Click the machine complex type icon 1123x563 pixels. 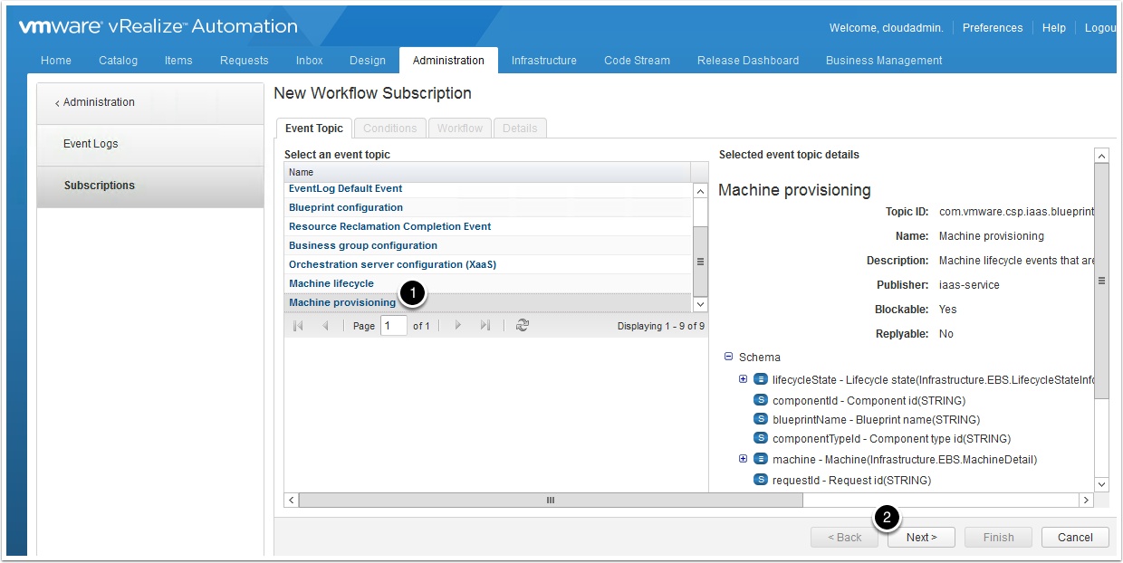[x=761, y=459]
